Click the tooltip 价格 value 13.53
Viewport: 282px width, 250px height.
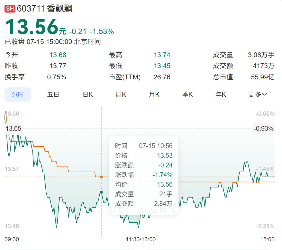pyautogui.click(x=165, y=156)
